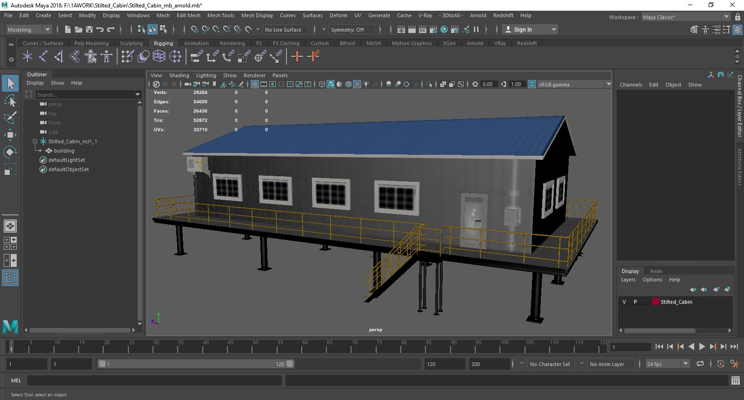This screenshot has height=400, width=744.
Task: Click the IPR render icon
Action: [423, 29]
